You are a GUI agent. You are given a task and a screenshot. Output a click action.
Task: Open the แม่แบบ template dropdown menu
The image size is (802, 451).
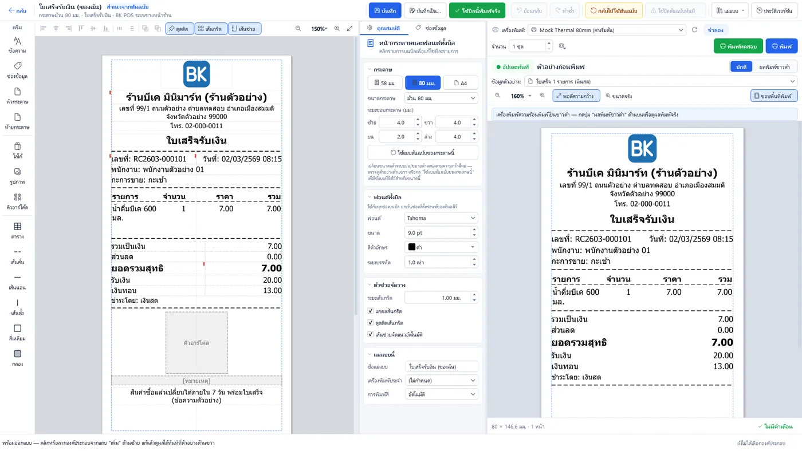[x=730, y=10]
